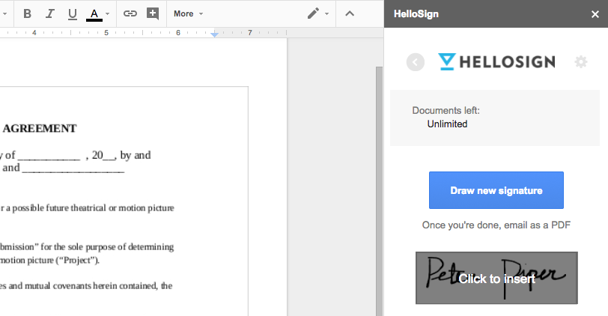Select the pencil editing mode icon

(x=313, y=13)
